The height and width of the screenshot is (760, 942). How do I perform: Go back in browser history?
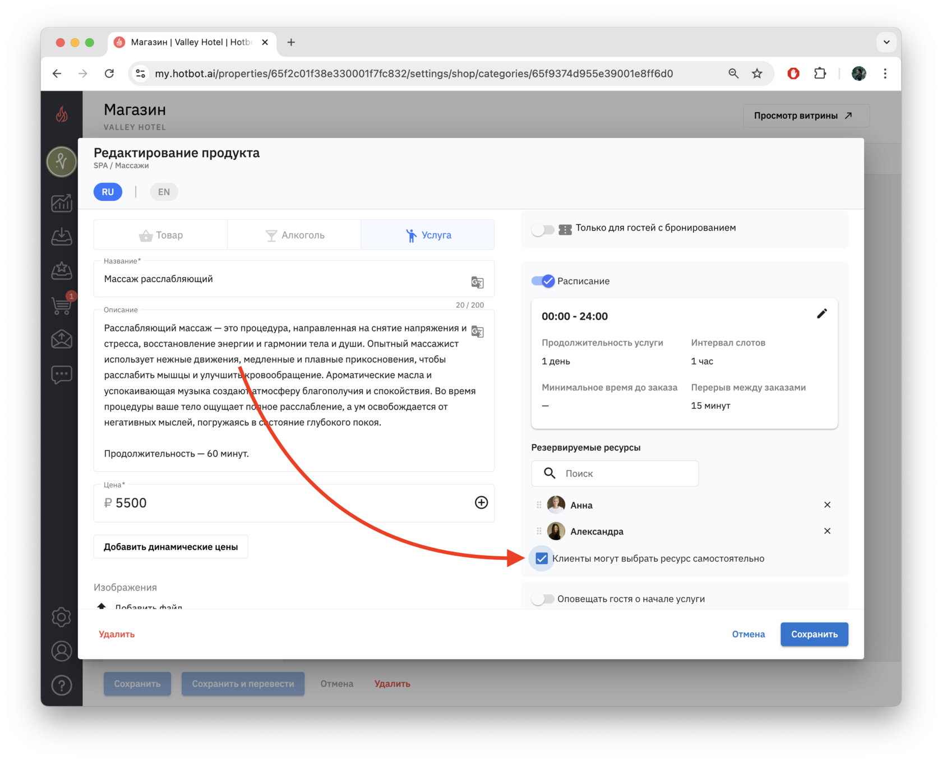click(57, 73)
